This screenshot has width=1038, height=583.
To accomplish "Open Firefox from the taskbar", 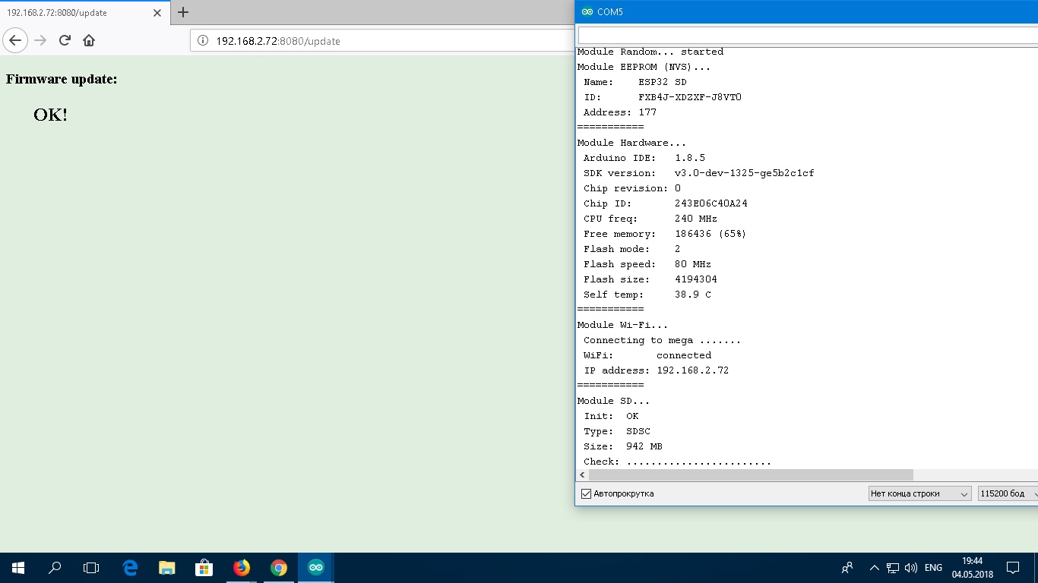I will 242,568.
